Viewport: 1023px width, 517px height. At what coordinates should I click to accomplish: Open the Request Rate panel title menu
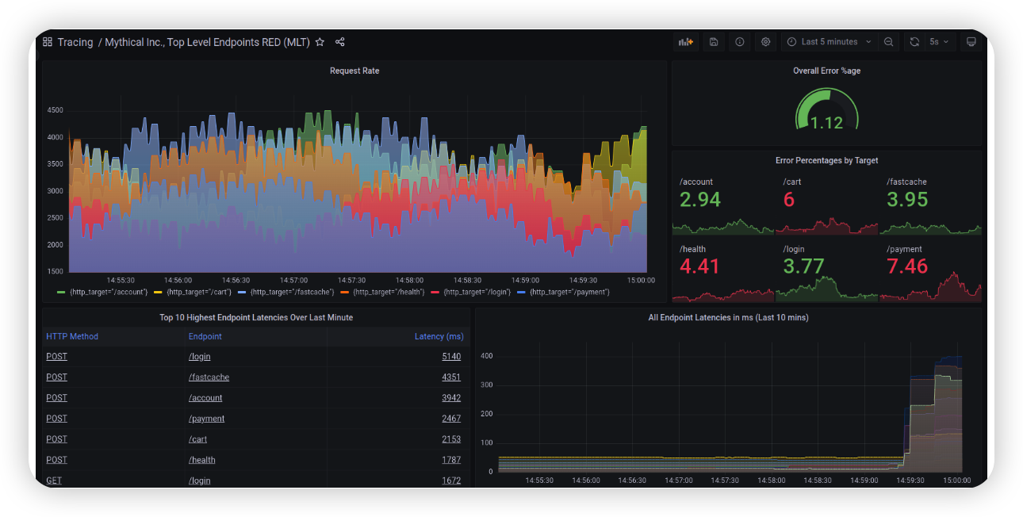354,71
